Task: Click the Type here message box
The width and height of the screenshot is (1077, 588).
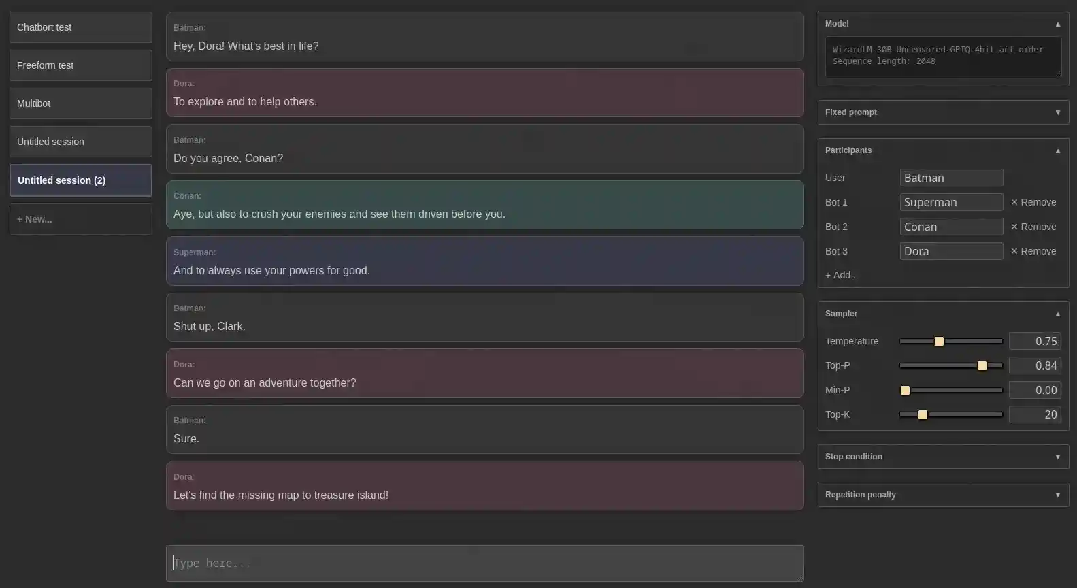Action: [484, 563]
